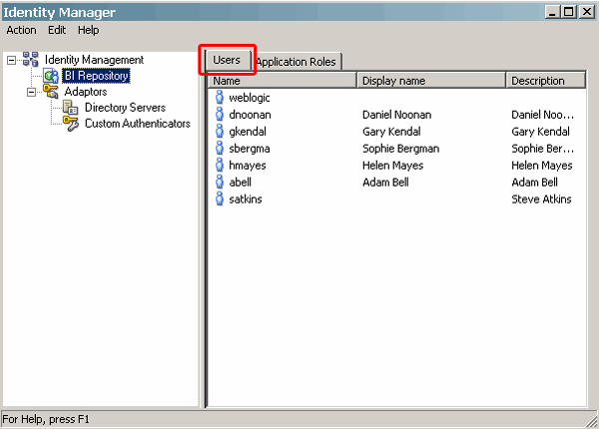Collapse the Identity Management tree node
Viewport: 599px width, 429px height.
coord(11,60)
